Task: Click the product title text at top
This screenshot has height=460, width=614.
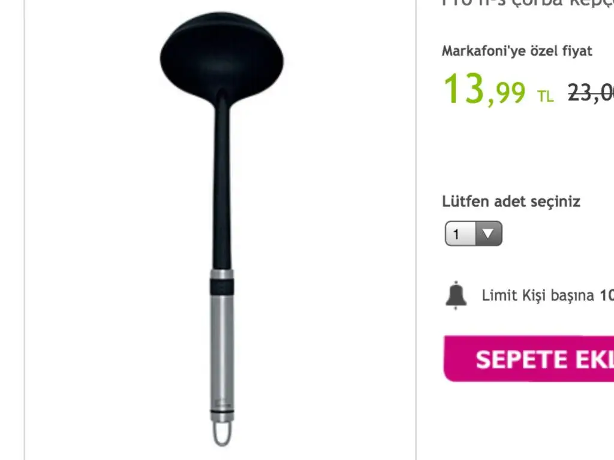Action: coord(528,3)
